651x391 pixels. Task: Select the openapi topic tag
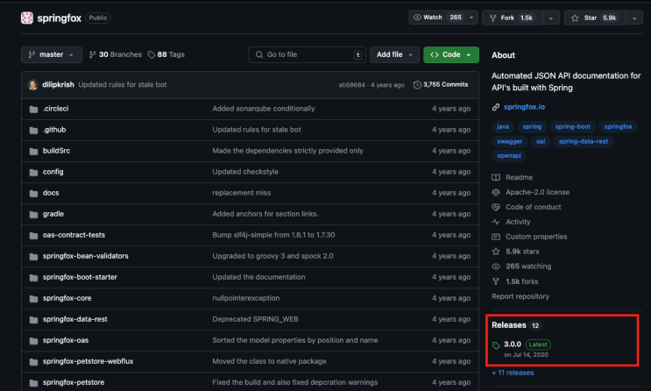509,156
